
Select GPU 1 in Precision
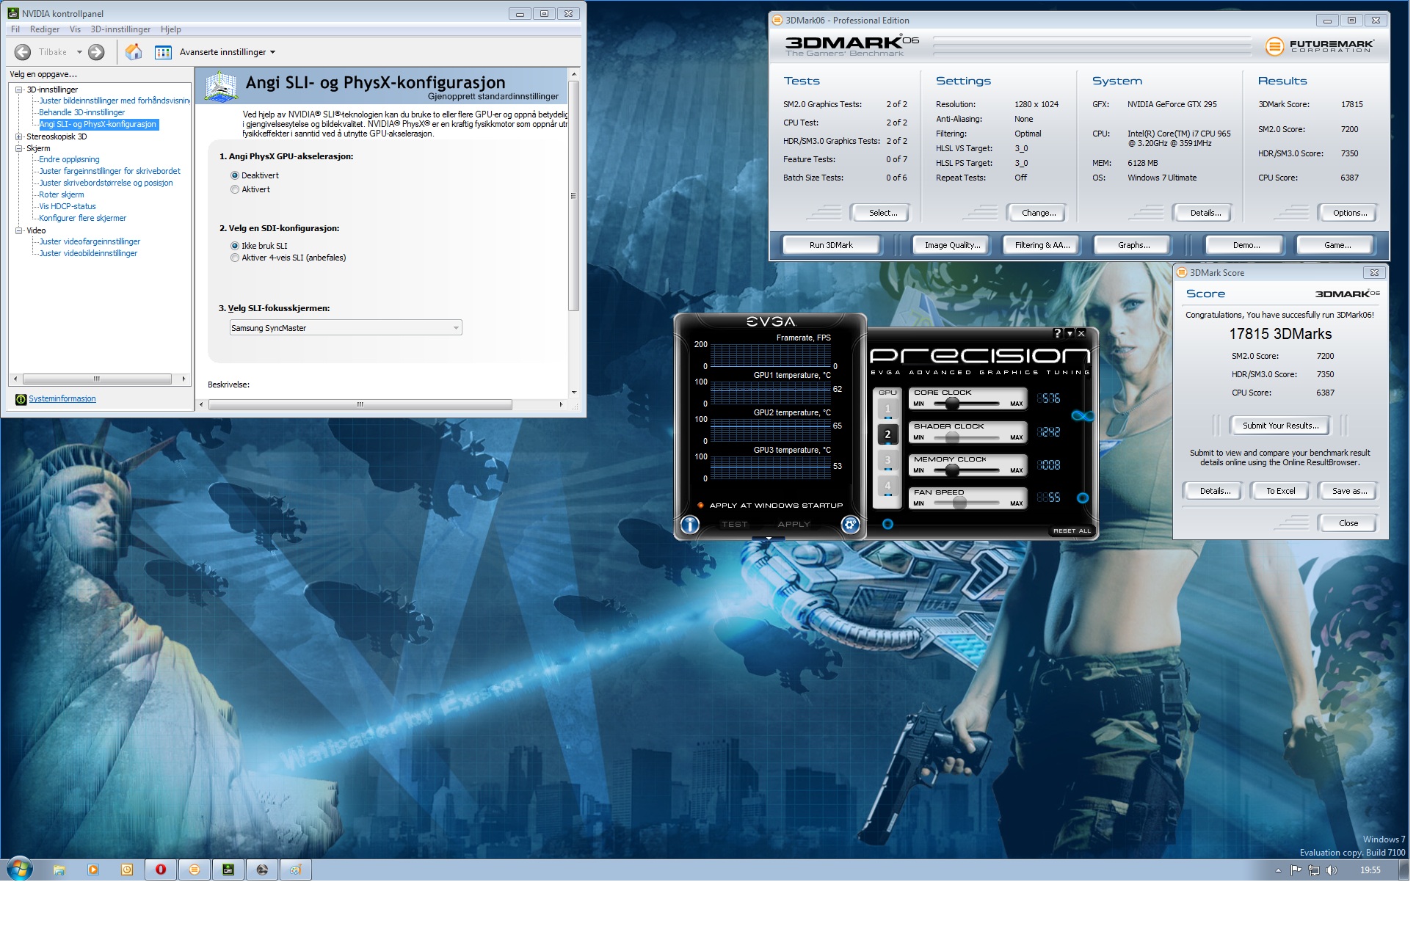click(x=887, y=409)
